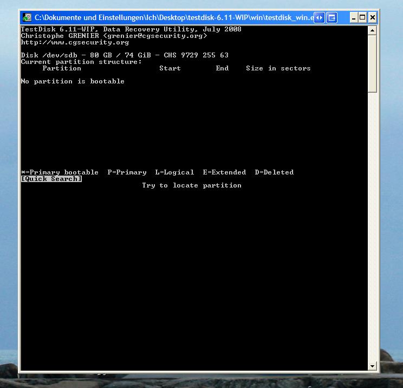Click the http://www.cgsecurity.org URL text
The height and width of the screenshot is (388, 403).
click(75, 42)
